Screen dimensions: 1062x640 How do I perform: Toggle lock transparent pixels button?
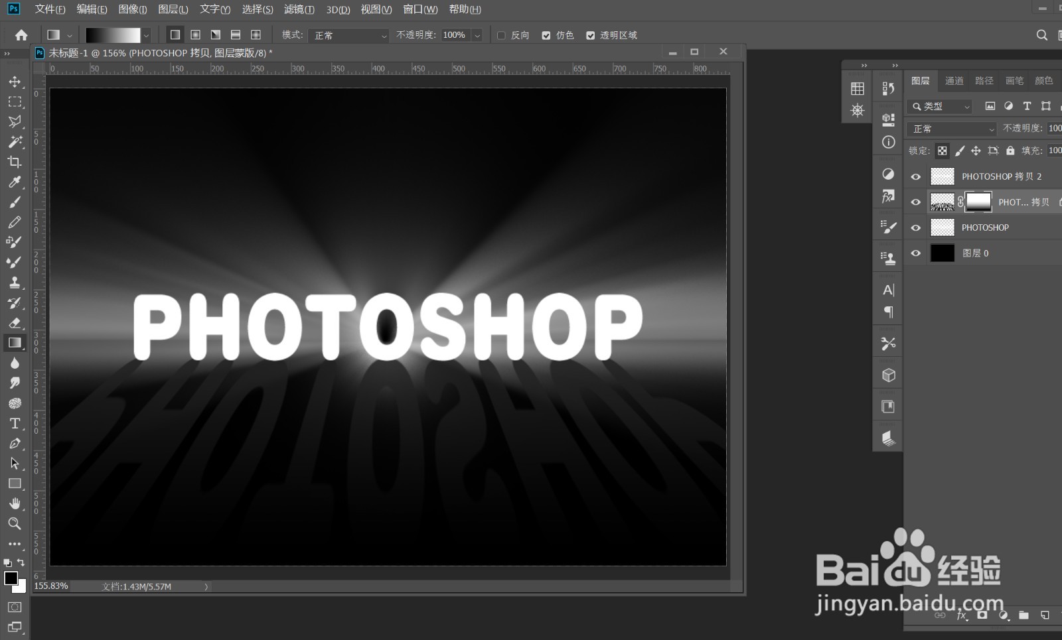(x=943, y=151)
